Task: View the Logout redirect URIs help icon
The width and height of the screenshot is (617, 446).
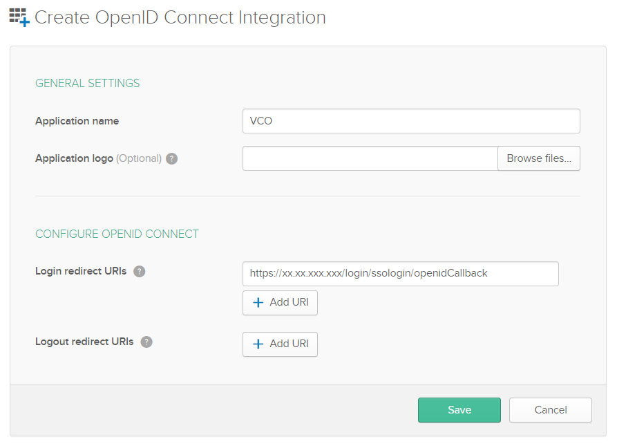Action: (x=146, y=342)
